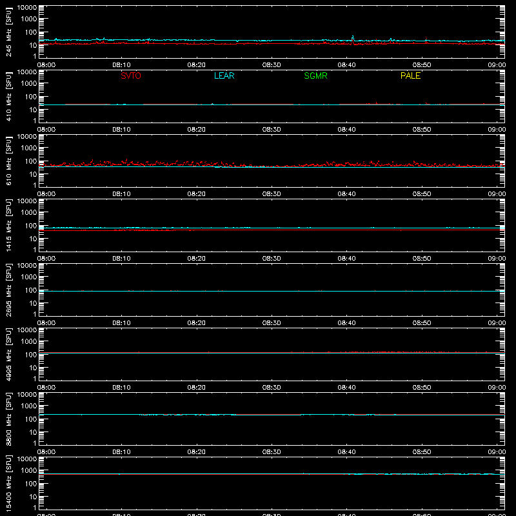Click the 08:40 time label under 245 MHz plot
Viewport: 516px width, 516px height.
coord(346,65)
